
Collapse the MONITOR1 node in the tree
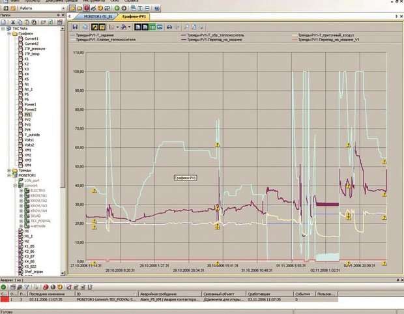9,175
